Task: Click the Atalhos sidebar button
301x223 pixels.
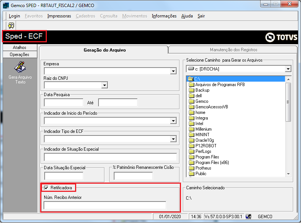Action: click(20, 47)
